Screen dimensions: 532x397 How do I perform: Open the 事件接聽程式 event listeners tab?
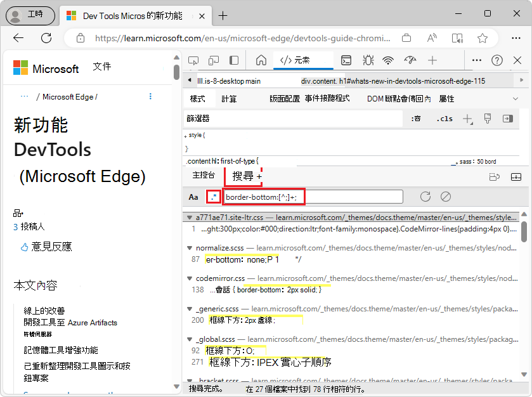pyautogui.click(x=327, y=98)
